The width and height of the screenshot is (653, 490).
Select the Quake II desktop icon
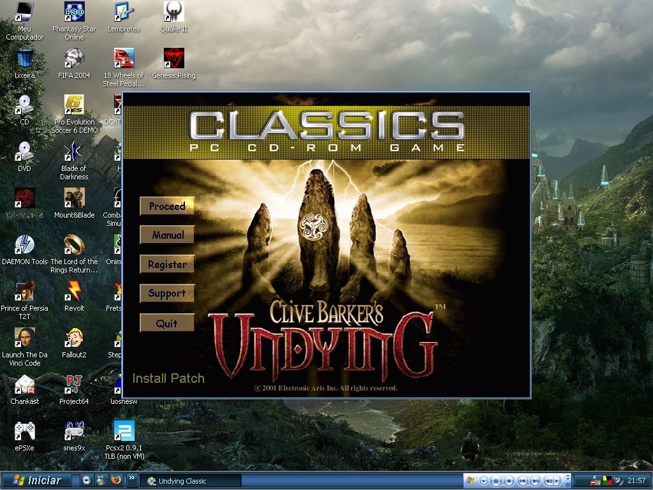pyautogui.click(x=173, y=17)
